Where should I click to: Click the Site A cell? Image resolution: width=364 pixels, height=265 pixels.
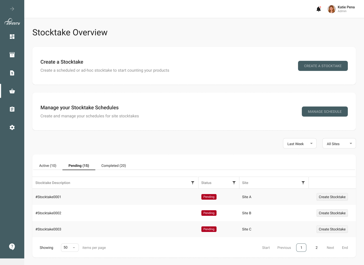pyautogui.click(x=247, y=197)
